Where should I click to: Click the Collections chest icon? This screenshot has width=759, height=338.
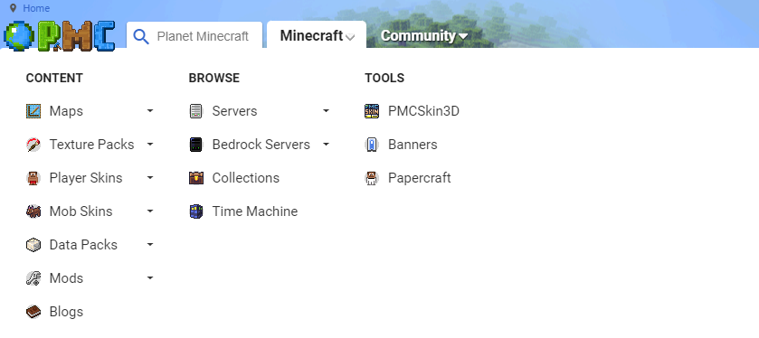pos(196,178)
